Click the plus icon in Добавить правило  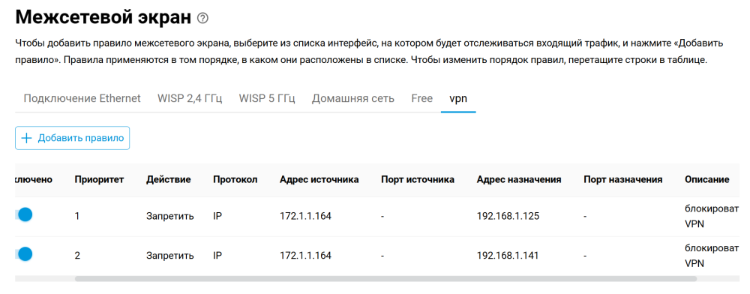(27, 138)
